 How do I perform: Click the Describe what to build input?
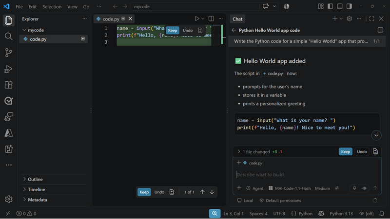click(307, 175)
